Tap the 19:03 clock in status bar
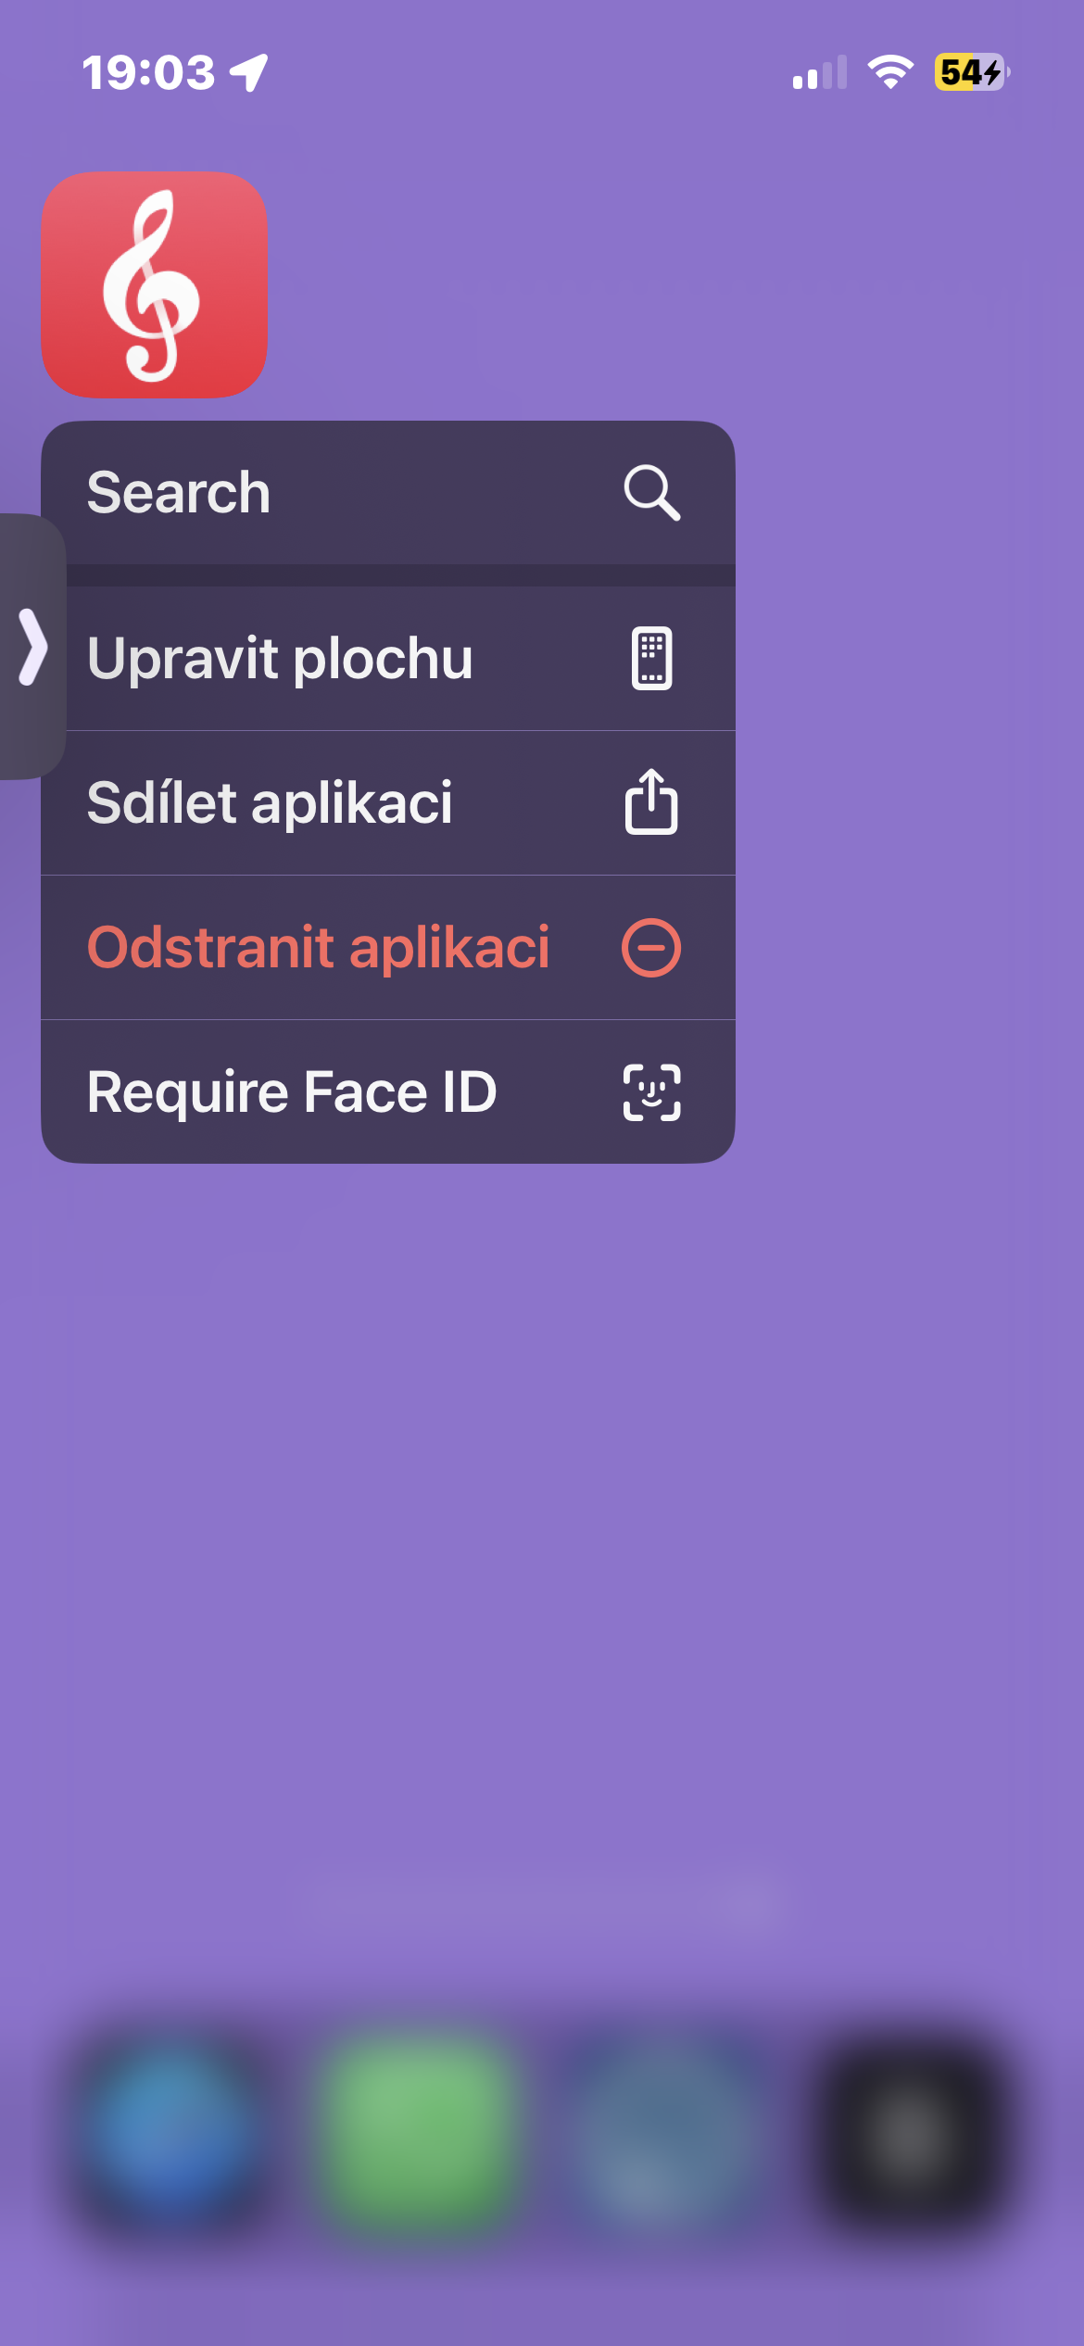Viewport: 1084px width, 2346px height. coord(148,72)
